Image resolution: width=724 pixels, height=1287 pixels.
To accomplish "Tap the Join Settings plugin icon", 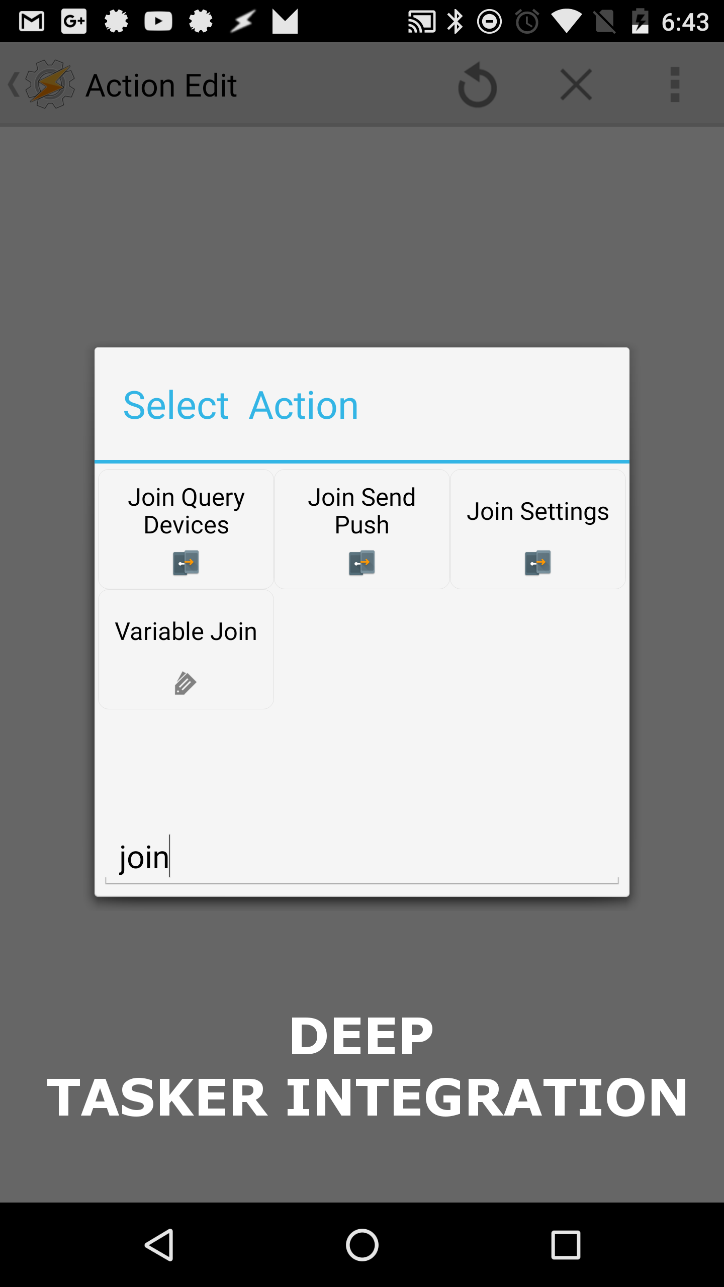I will (x=537, y=563).
